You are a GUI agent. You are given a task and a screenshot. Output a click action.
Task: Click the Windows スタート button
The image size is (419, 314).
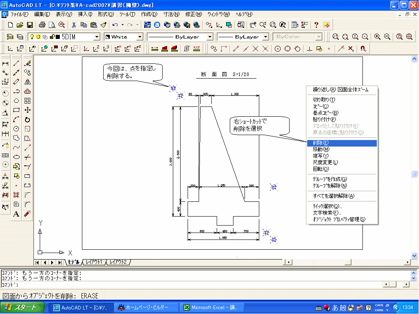(23, 307)
